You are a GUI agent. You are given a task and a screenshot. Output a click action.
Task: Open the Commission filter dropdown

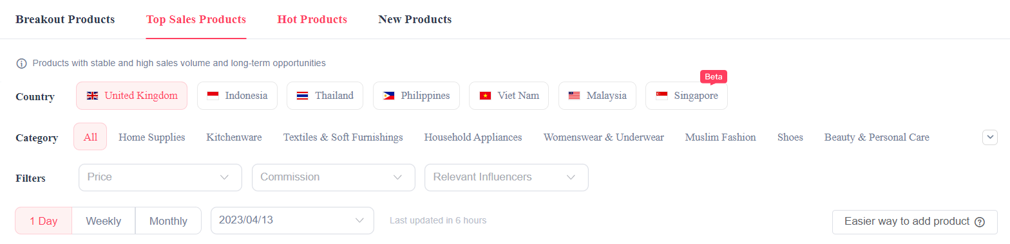click(333, 177)
